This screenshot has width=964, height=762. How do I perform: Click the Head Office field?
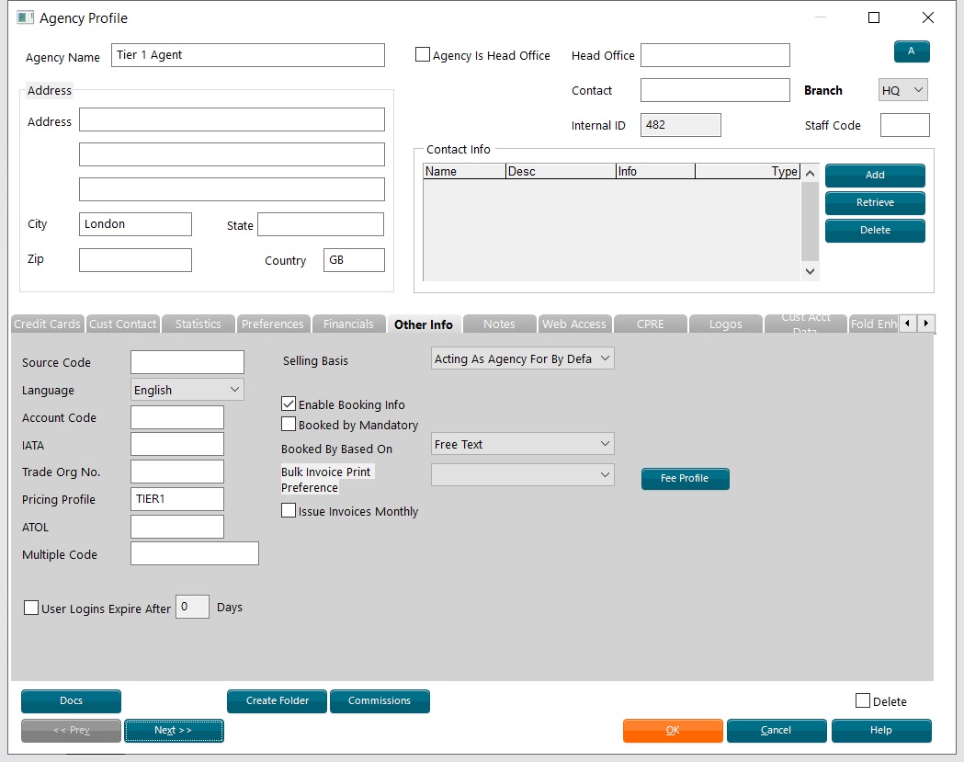pos(715,55)
